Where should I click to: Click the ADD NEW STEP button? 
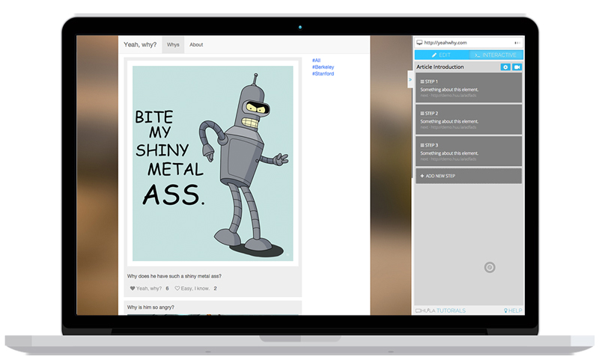tap(469, 177)
